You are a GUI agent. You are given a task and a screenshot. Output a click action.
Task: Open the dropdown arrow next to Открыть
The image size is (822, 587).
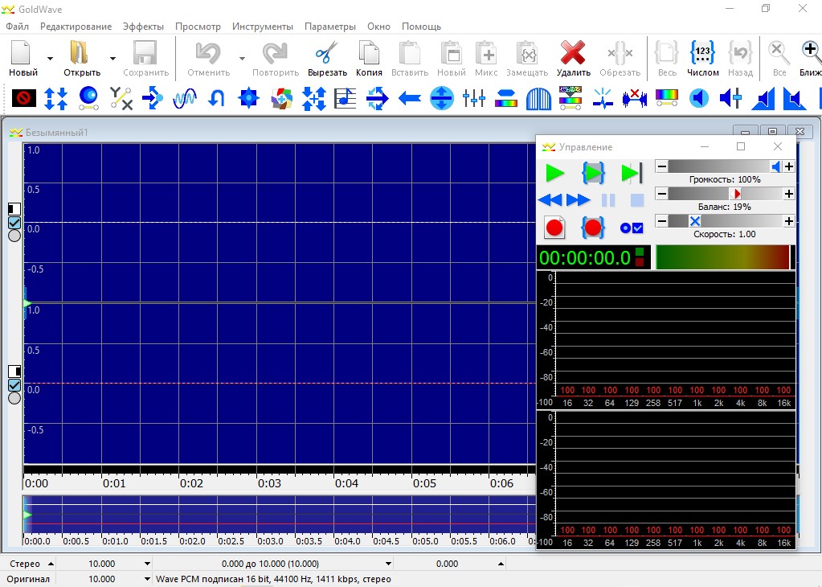point(112,58)
